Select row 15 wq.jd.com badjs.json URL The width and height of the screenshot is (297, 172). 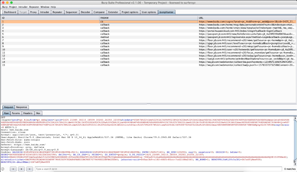pos(149,65)
